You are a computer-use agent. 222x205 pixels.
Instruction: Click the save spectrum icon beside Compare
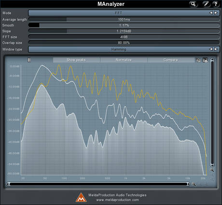coord(205,60)
